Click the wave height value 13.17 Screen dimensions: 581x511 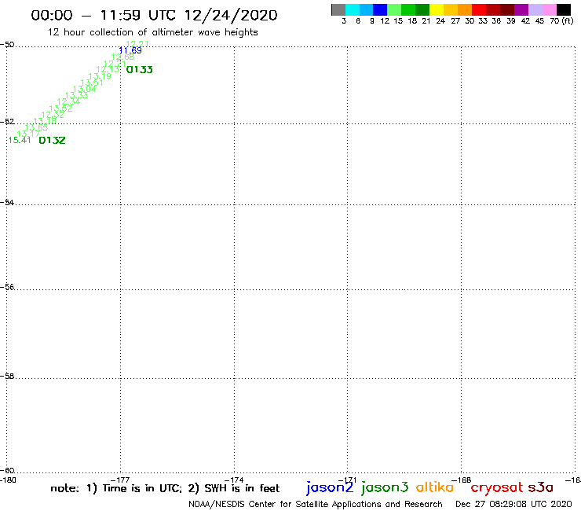(x=28, y=134)
